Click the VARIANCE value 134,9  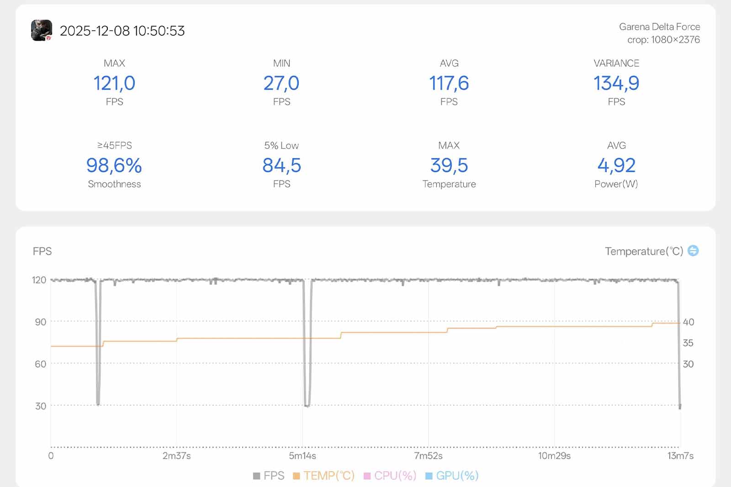click(x=616, y=83)
